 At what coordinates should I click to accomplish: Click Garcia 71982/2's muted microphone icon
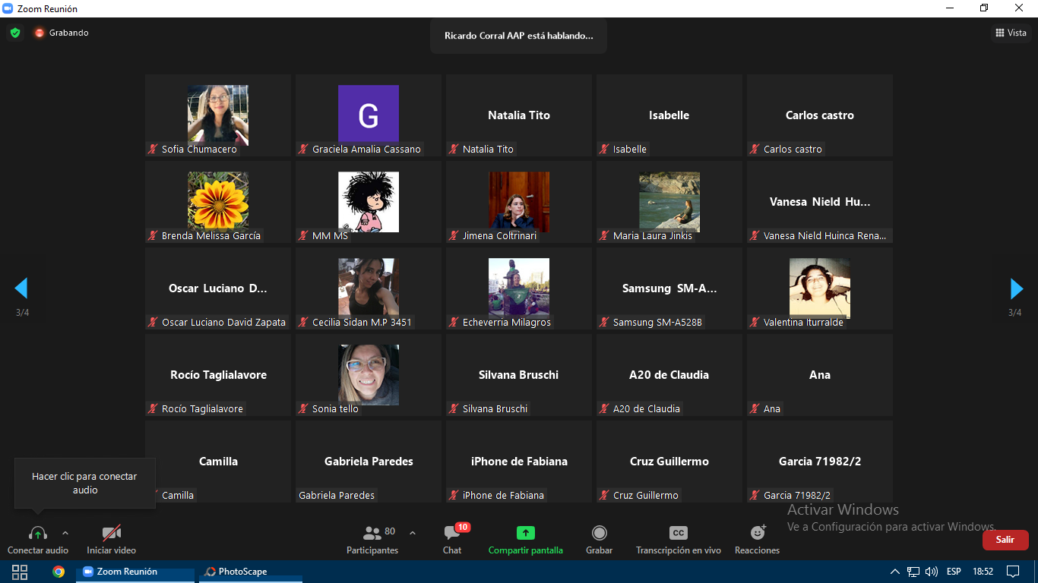click(755, 496)
